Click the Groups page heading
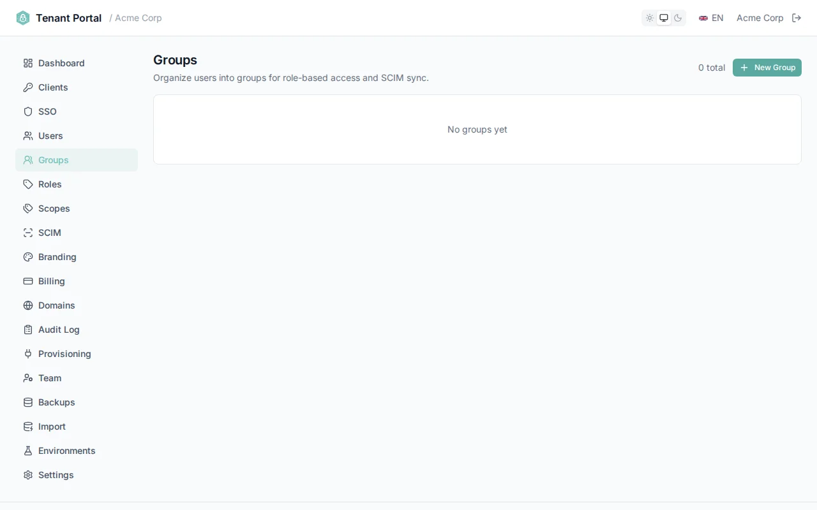This screenshot has height=510, width=817. (175, 60)
